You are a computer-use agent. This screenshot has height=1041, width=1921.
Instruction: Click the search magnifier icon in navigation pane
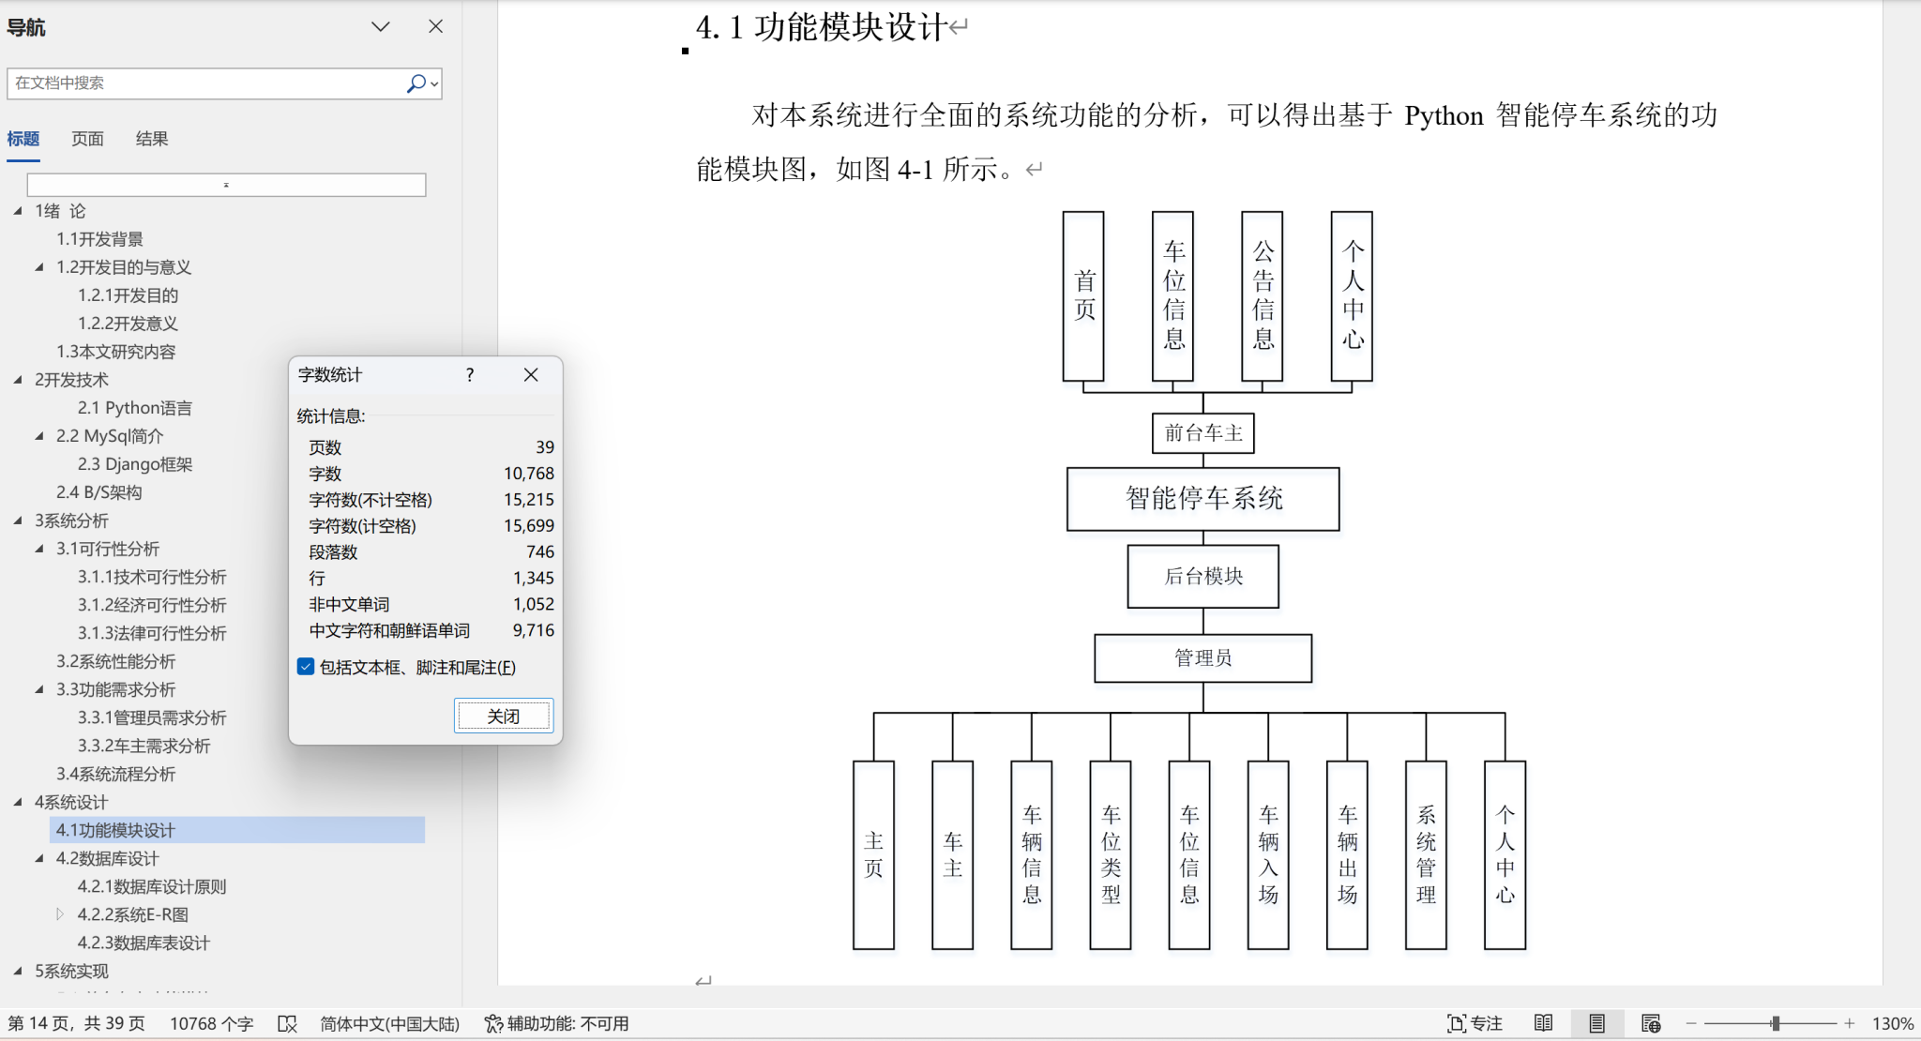(415, 83)
